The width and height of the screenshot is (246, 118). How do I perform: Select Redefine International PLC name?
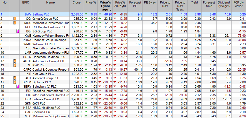point(50,91)
